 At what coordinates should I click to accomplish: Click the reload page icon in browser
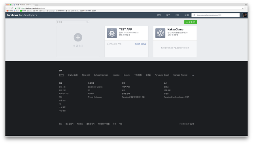click(x=12, y=8)
